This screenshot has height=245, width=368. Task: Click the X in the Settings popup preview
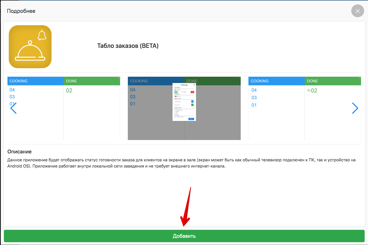click(x=194, y=85)
